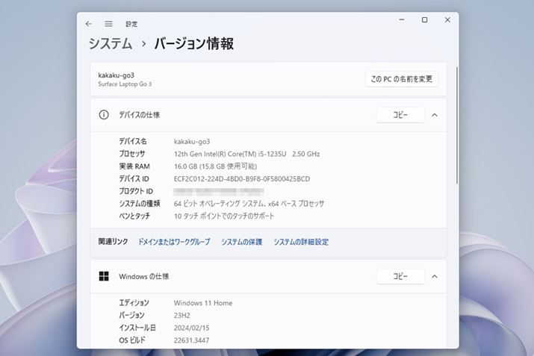Click the 関連リンク label

[x=113, y=242]
